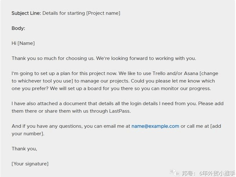Click the bold Body: heading
This screenshot has width=236, height=177.
pyautogui.click(x=18, y=28)
